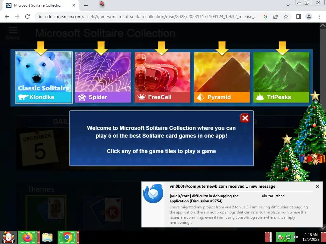The width and height of the screenshot is (326, 244).
Task: Open the Chrome profile avatar
Action: point(309,17)
